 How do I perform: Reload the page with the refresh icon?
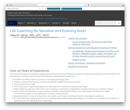tap(84, 5)
